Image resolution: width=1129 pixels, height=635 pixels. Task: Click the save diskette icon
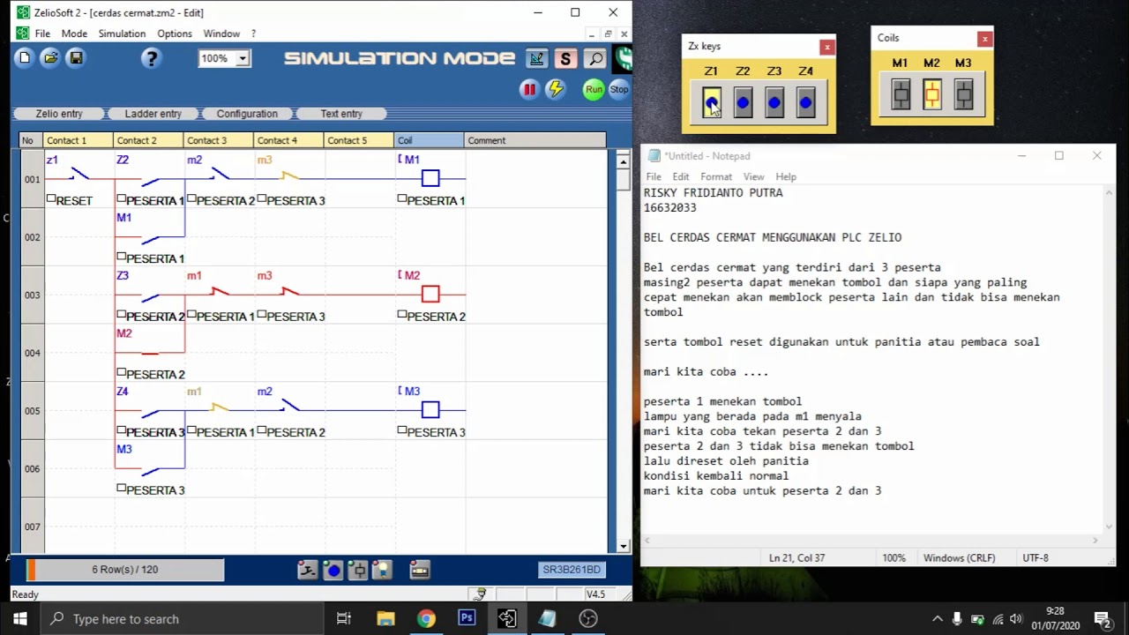pyautogui.click(x=76, y=58)
